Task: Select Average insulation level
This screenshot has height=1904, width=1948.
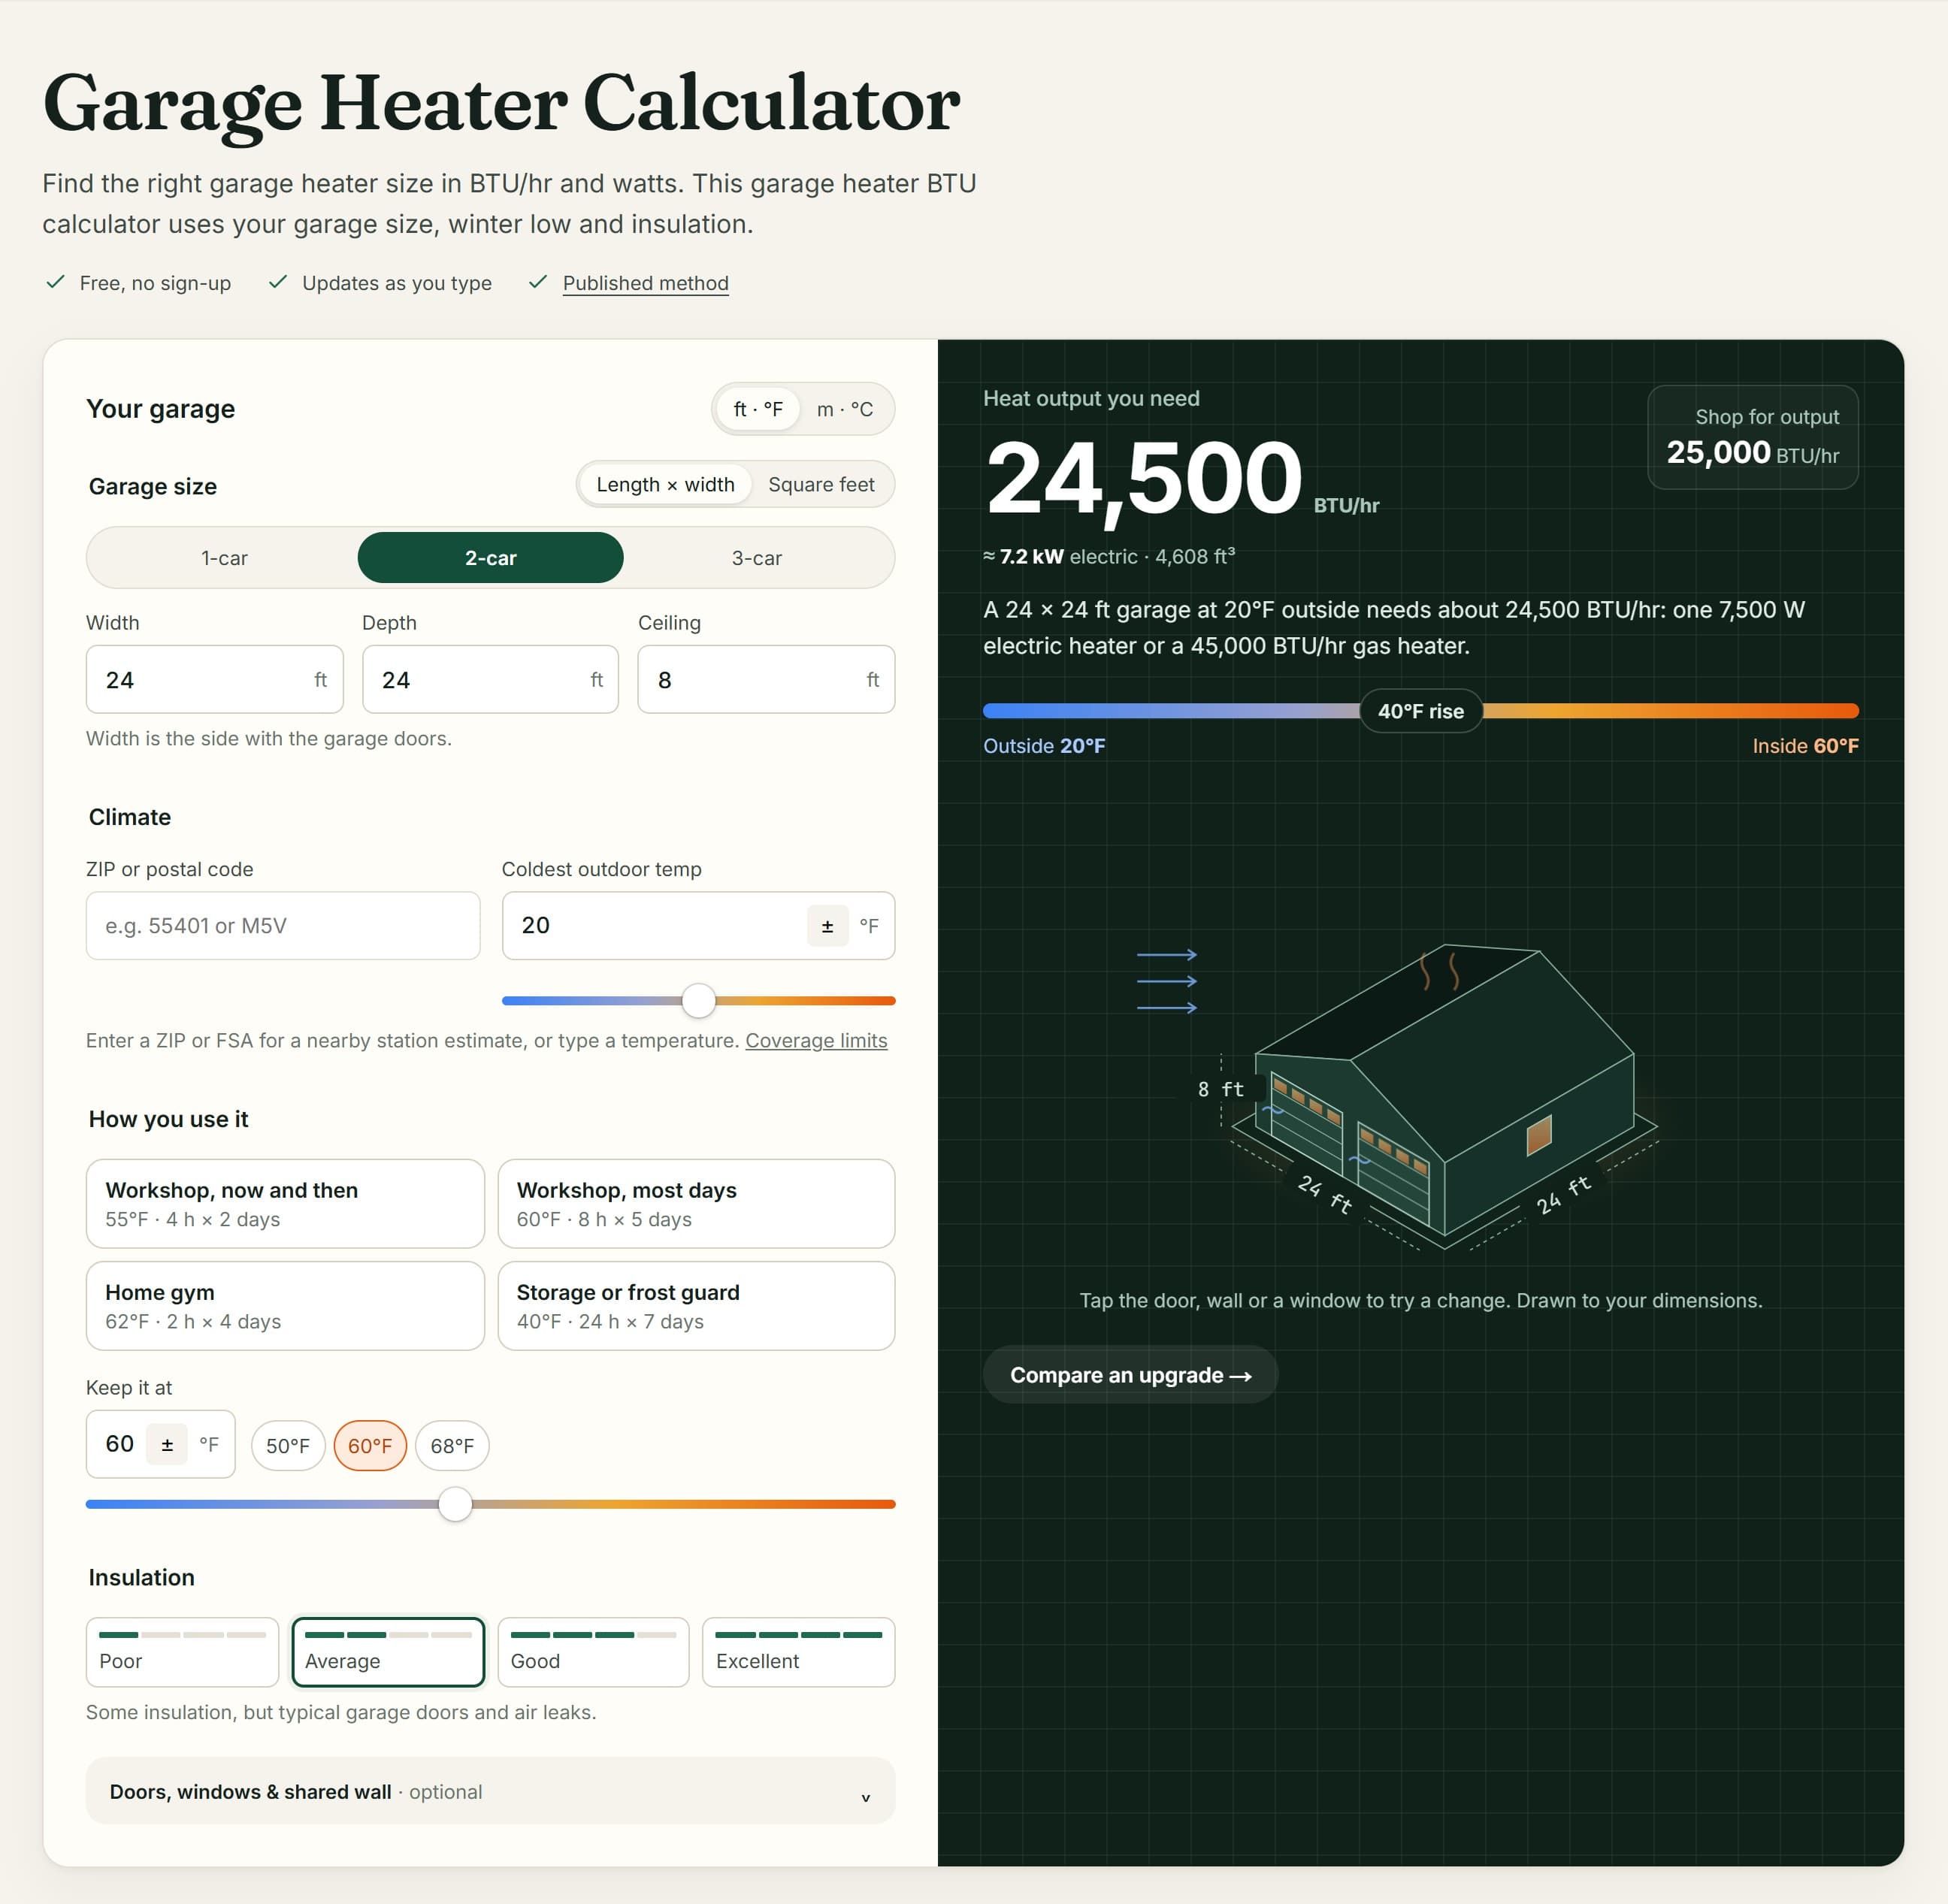Action: 388,1652
